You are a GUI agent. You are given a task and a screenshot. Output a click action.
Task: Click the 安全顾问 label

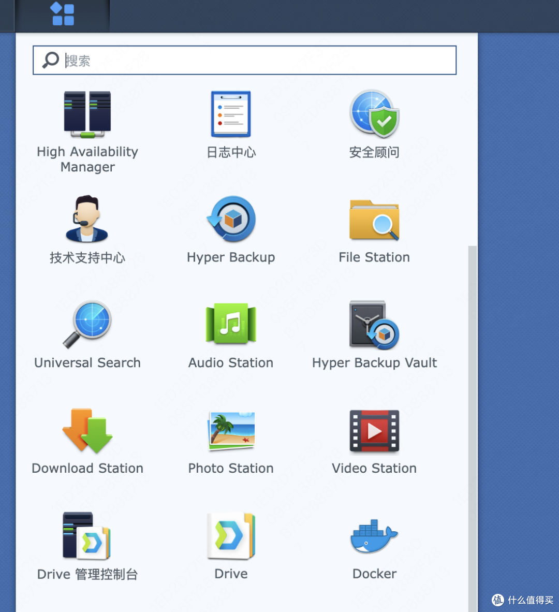tap(375, 152)
